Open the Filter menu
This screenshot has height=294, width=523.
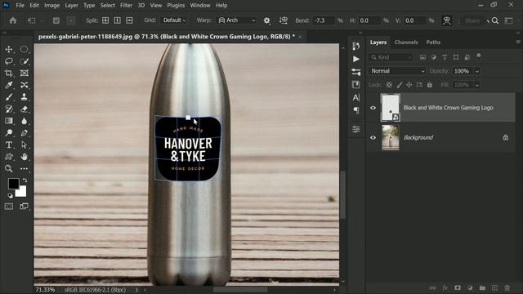pyautogui.click(x=126, y=6)
